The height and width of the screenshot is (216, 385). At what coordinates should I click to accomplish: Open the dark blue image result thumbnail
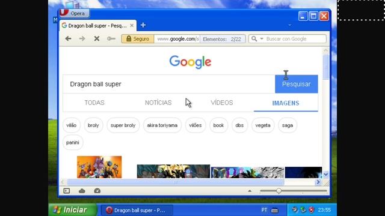tap(303, 172)
